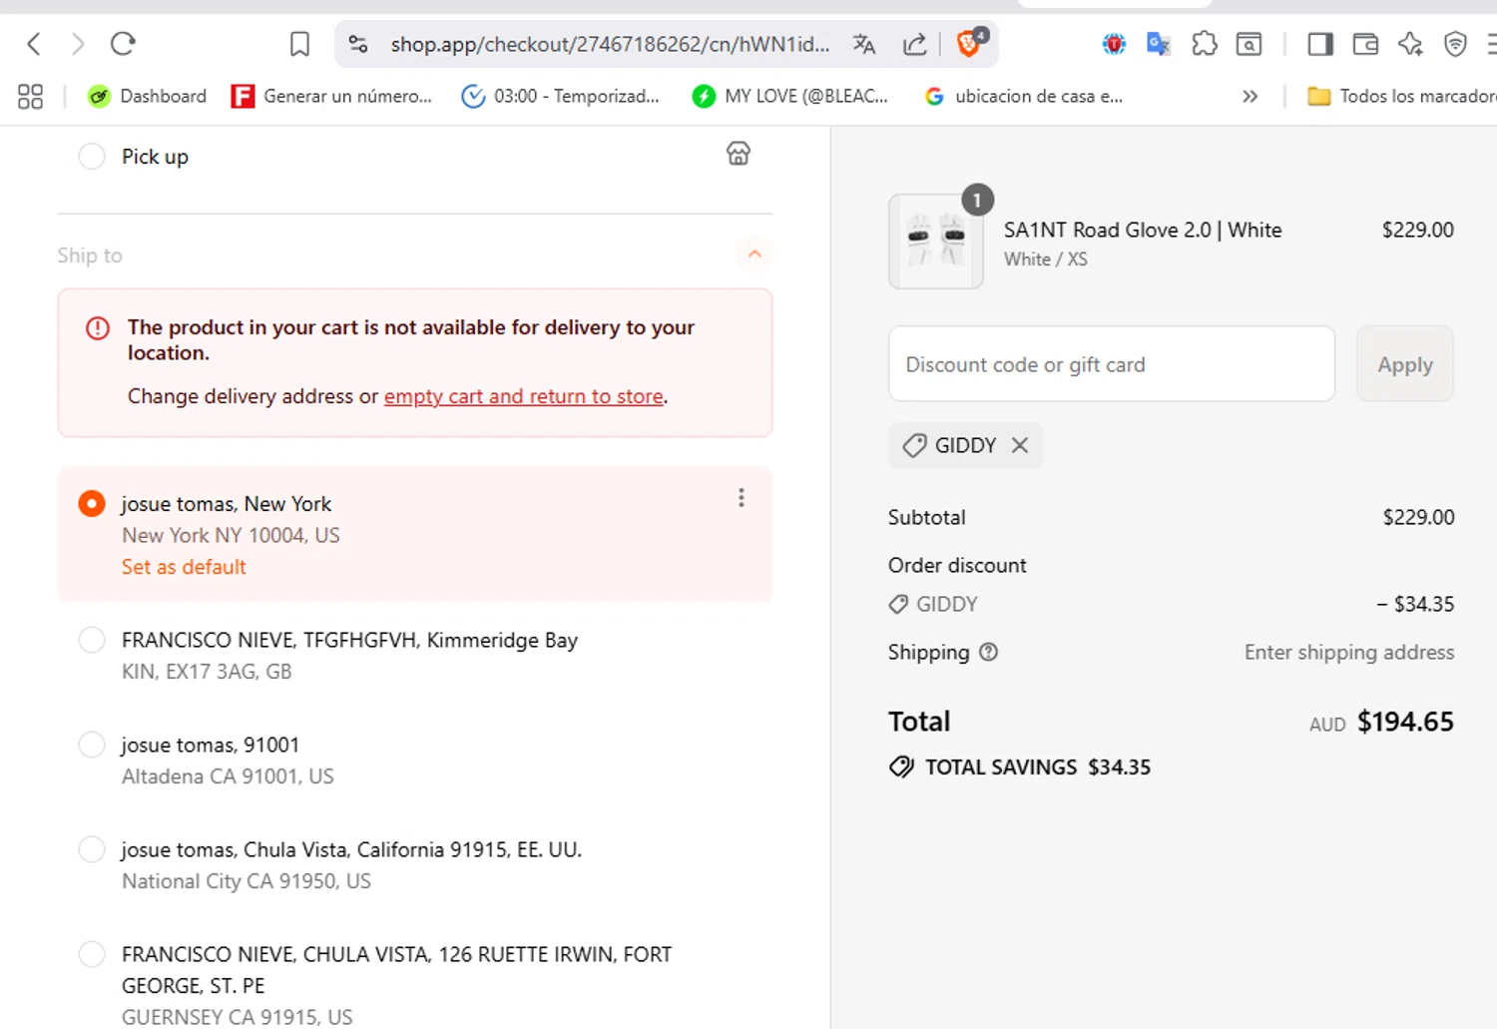Open ubicacion de casa bookmark
Image resolution: width=1497 pixels, height=1029 pixels.
1023,97
